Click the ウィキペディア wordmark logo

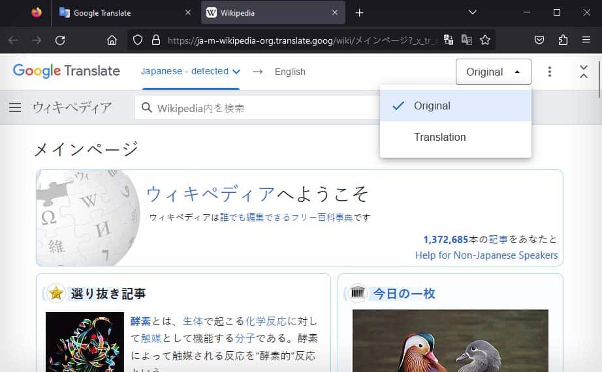[72, 107]
